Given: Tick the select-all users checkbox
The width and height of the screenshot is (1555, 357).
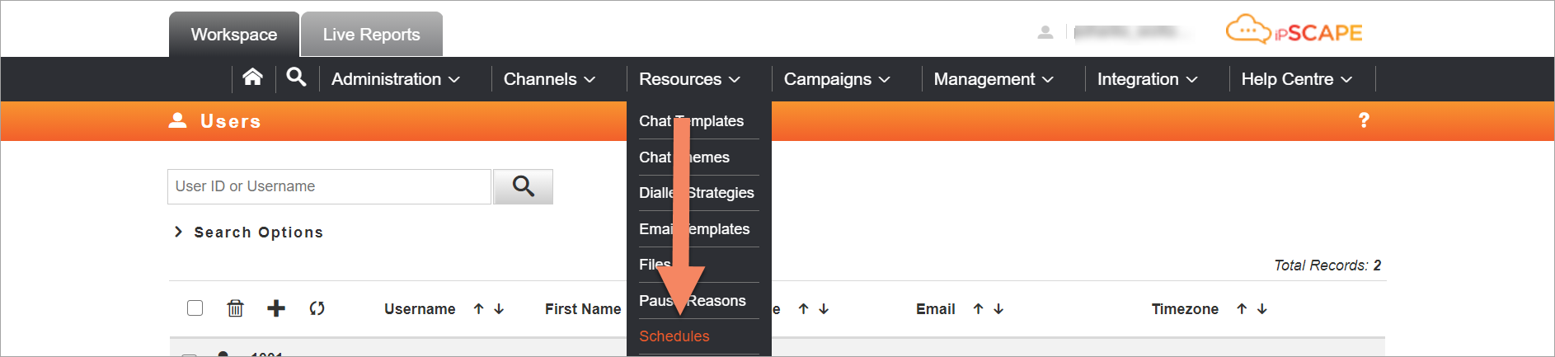Looking at the screenshot, I should click(x=195, y=308).
